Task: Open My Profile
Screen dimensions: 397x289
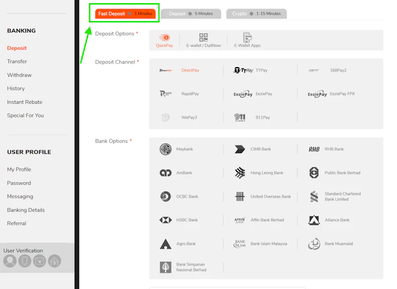Action: click(x=19, y=169)
